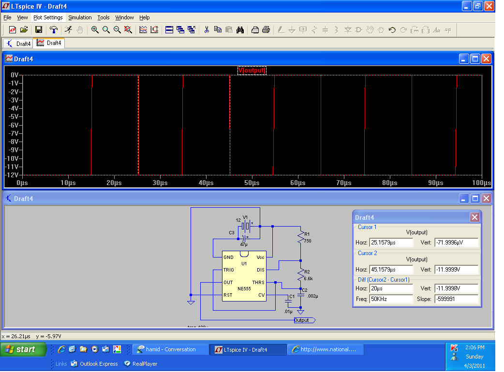
Task: Click the Capacitor toolbar icon
Action: 326,30
